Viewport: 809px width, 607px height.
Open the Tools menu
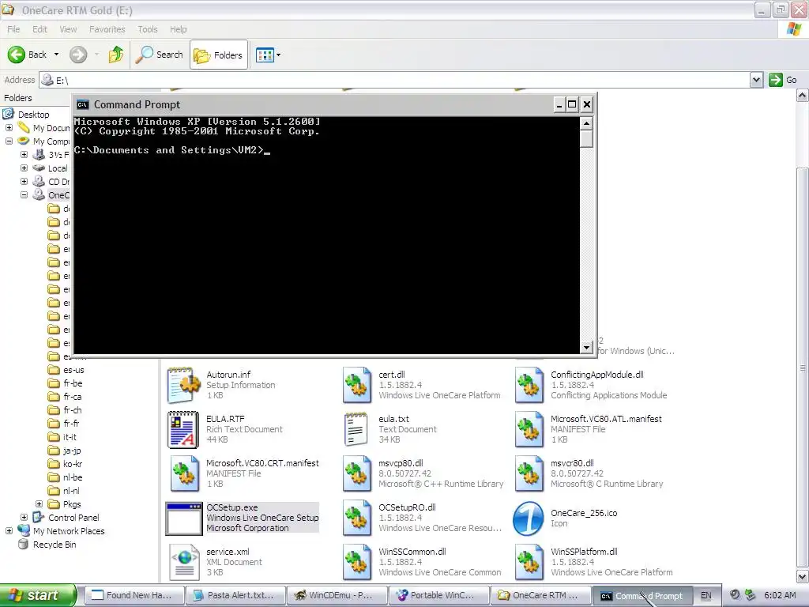(148, 29)
